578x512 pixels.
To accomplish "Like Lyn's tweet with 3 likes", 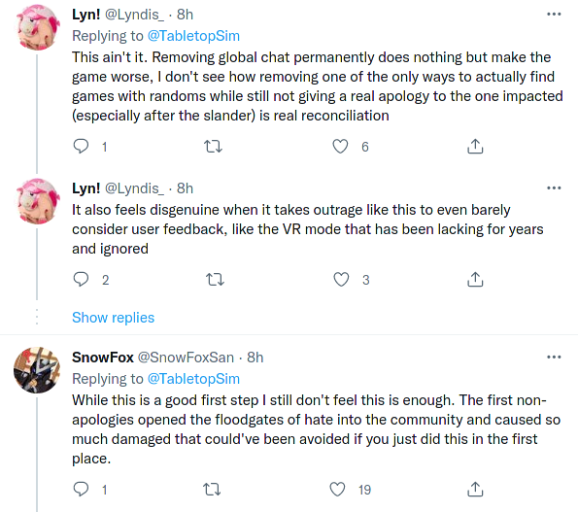I will 341,280.
